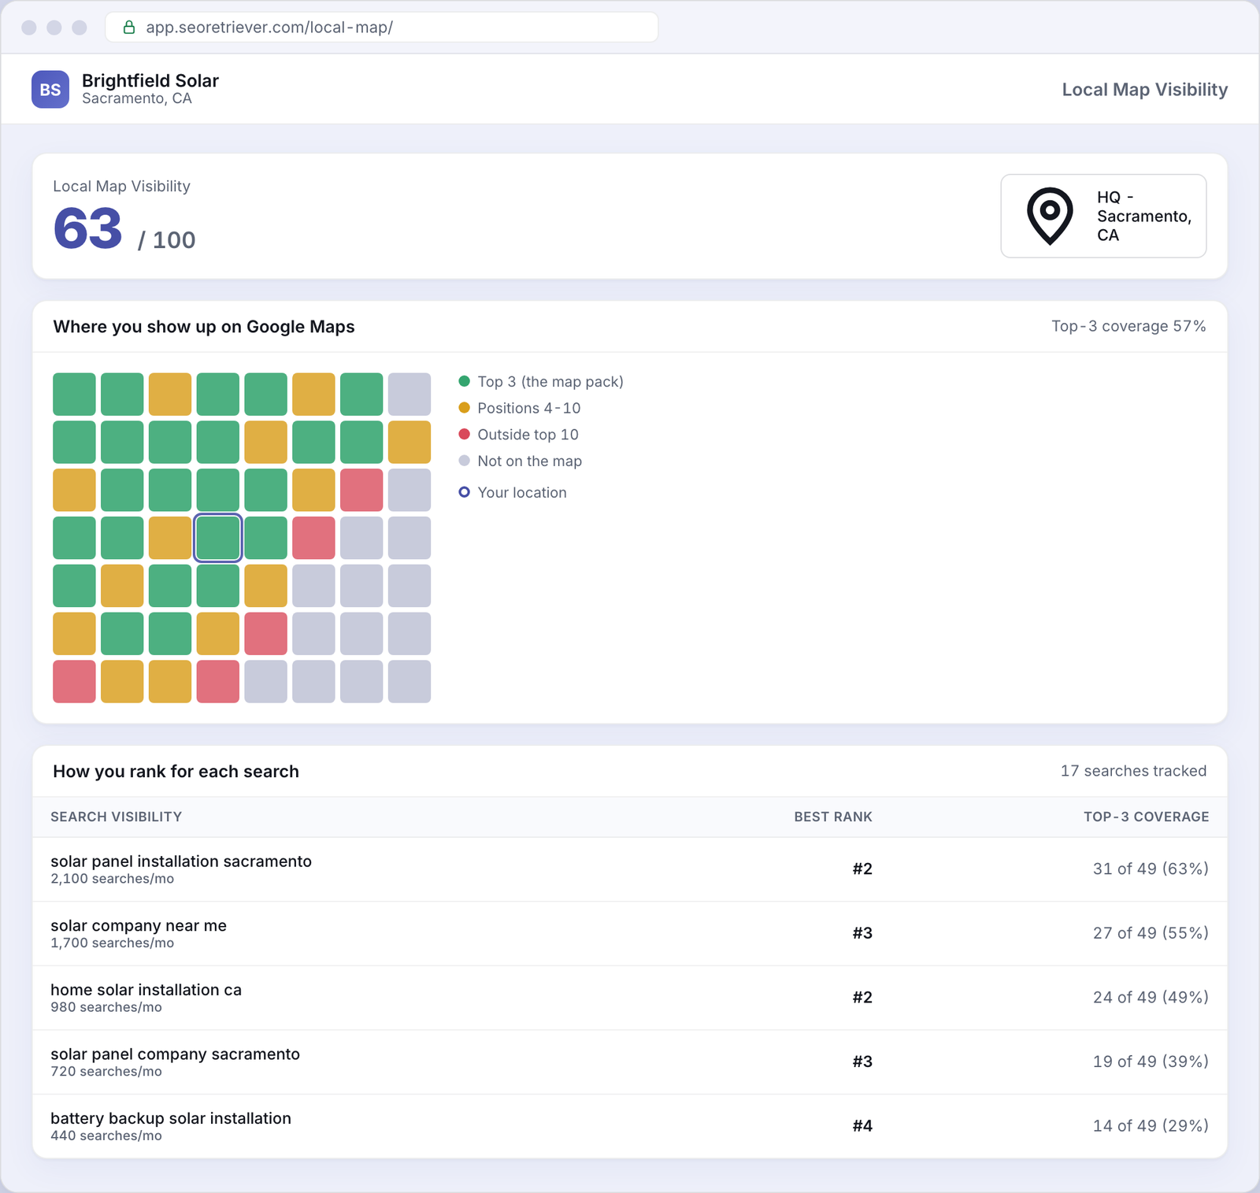Click the Your location ring marker in legend
This screenshot has height=1193, width=1260.
tap(465, 492)
